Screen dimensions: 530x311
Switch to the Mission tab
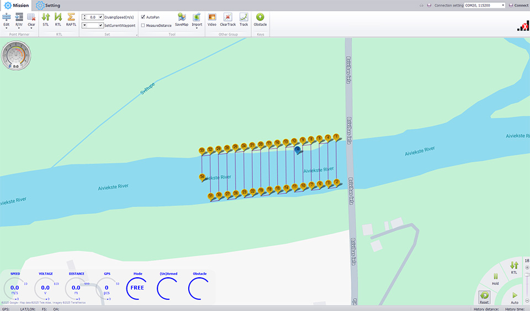(16, 6)
